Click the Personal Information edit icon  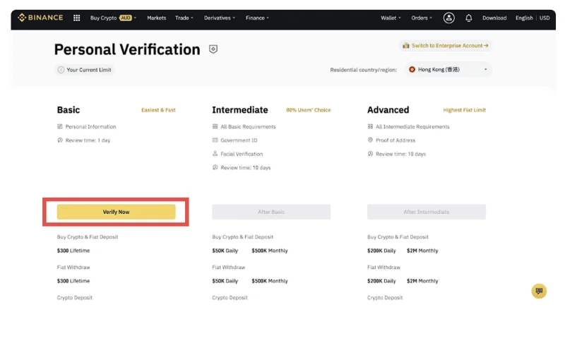[x=60, y=126]
